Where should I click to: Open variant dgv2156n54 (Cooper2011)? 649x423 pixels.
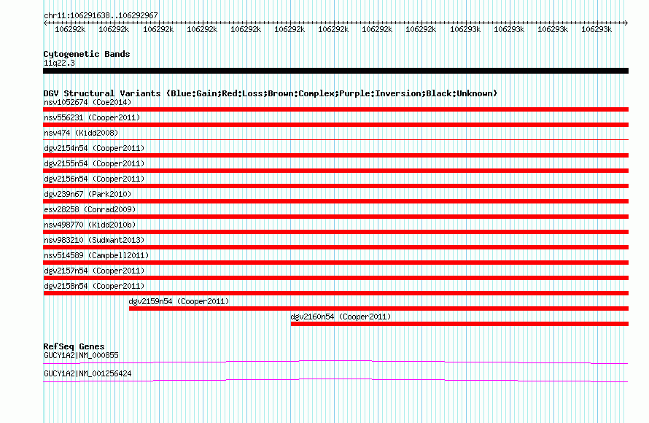tap(94, 179)
